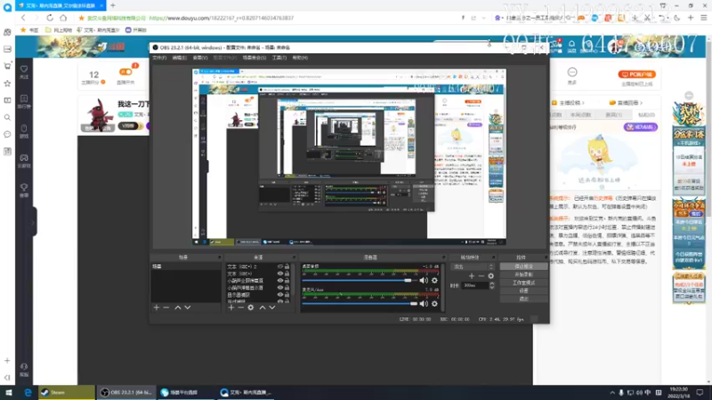Open microphone/Aux settings gear in mixer
Viewport: 712px width, 400px height.
[434, 303]
